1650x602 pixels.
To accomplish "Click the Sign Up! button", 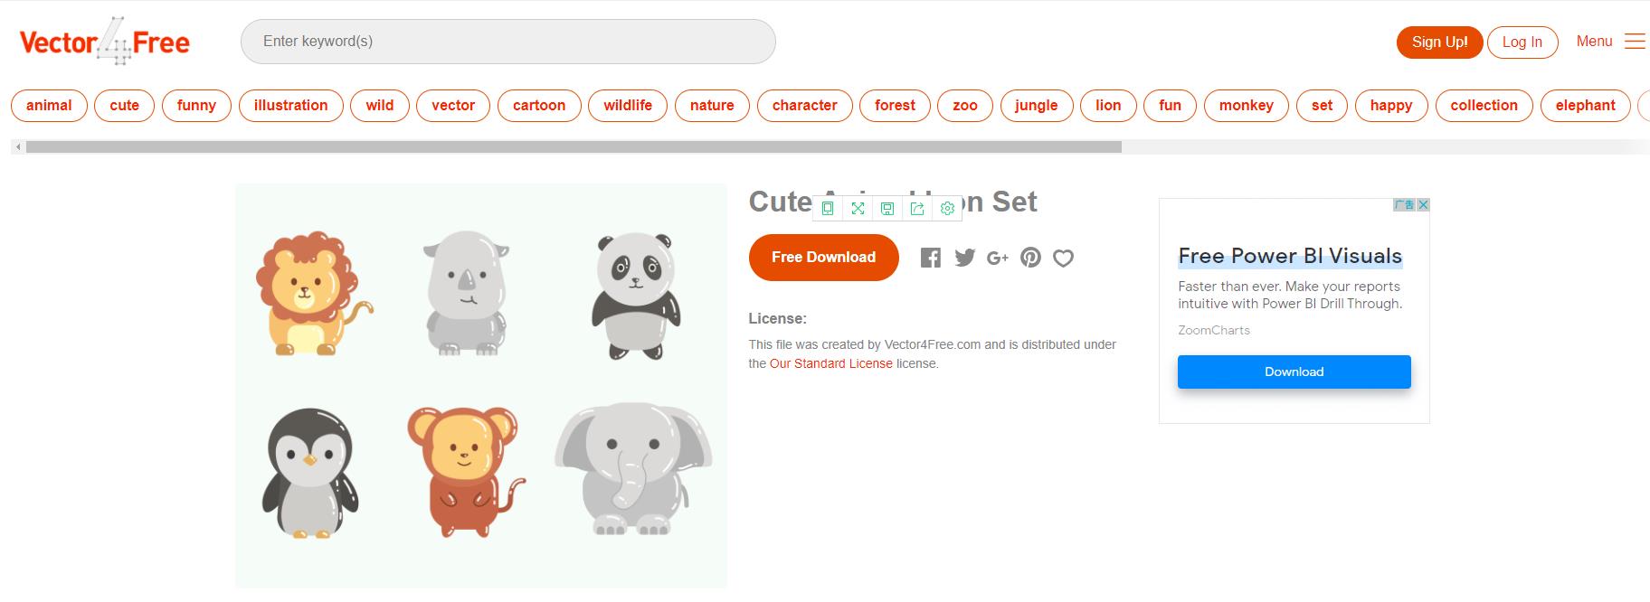I will click(1439, 42).
